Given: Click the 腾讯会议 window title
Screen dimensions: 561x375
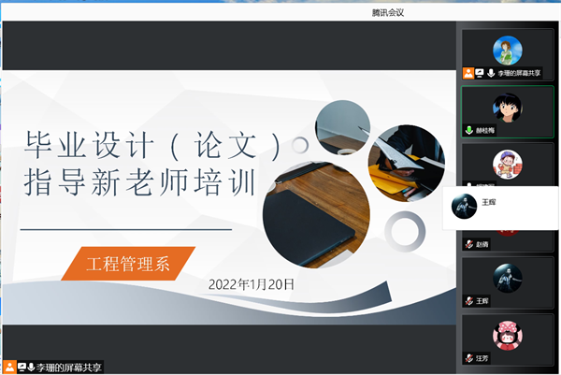Looking at the screenshot, I should (388, 13).
